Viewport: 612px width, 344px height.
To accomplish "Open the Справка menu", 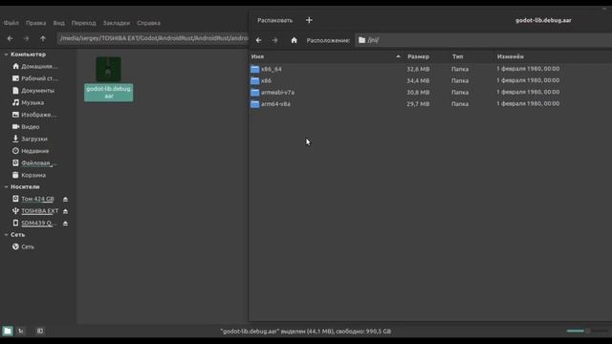I will (149, 23).
